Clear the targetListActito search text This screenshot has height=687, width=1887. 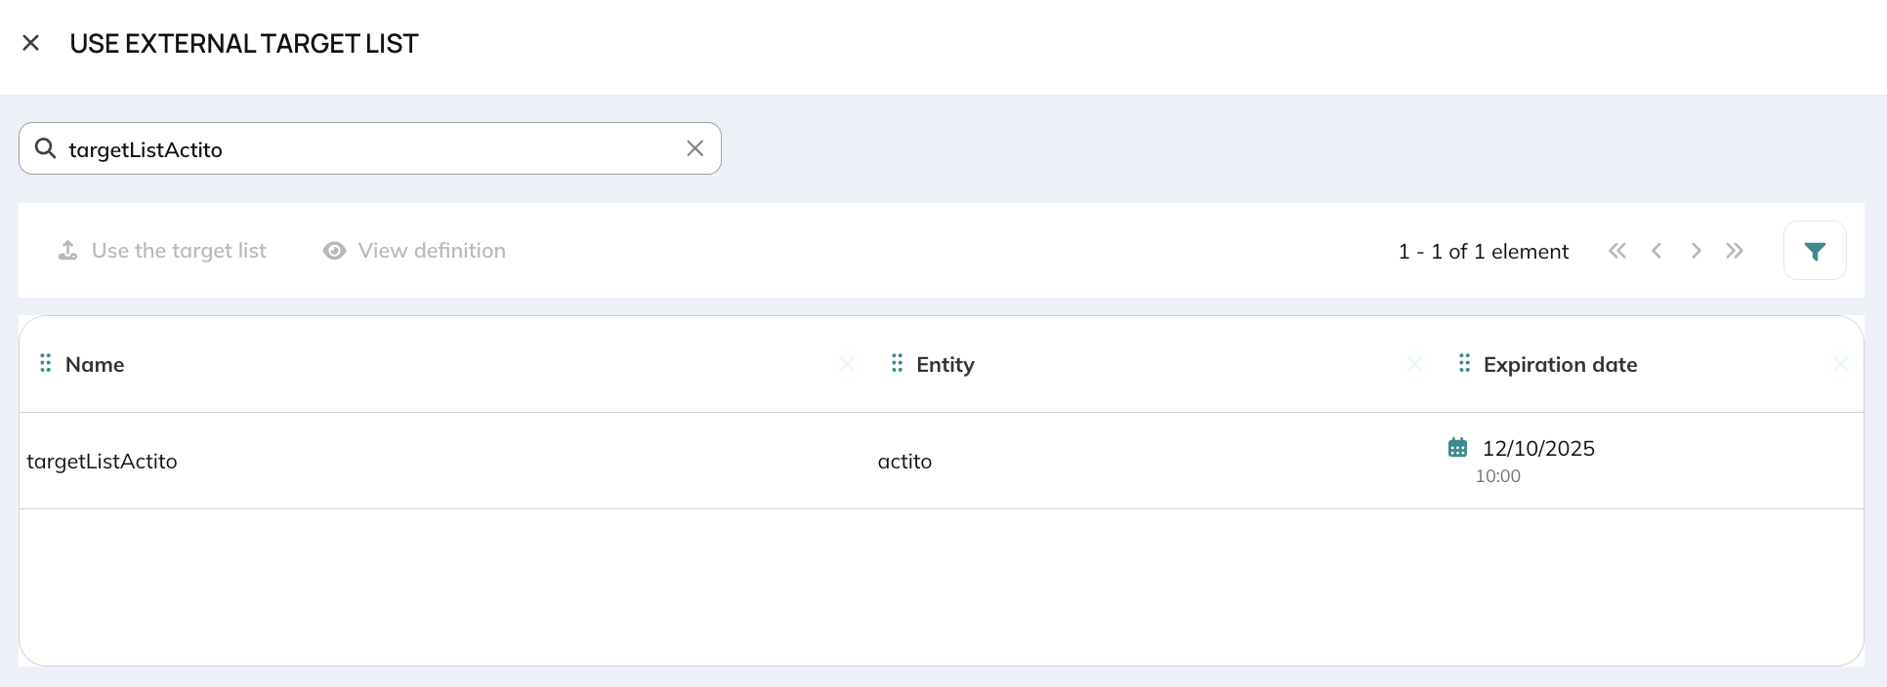[695, 148]
